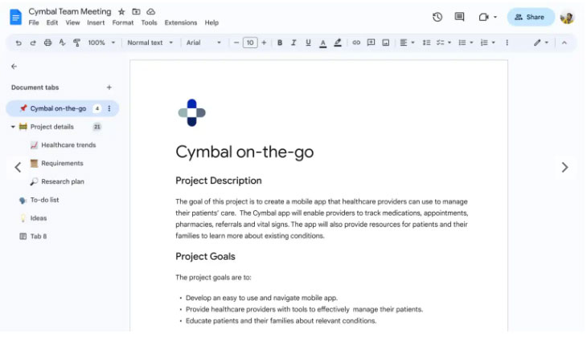Open the highlight color picker

pos(338,43)
